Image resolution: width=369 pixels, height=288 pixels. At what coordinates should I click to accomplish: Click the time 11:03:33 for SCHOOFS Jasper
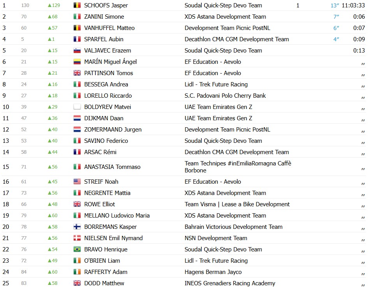coord(353,5)
